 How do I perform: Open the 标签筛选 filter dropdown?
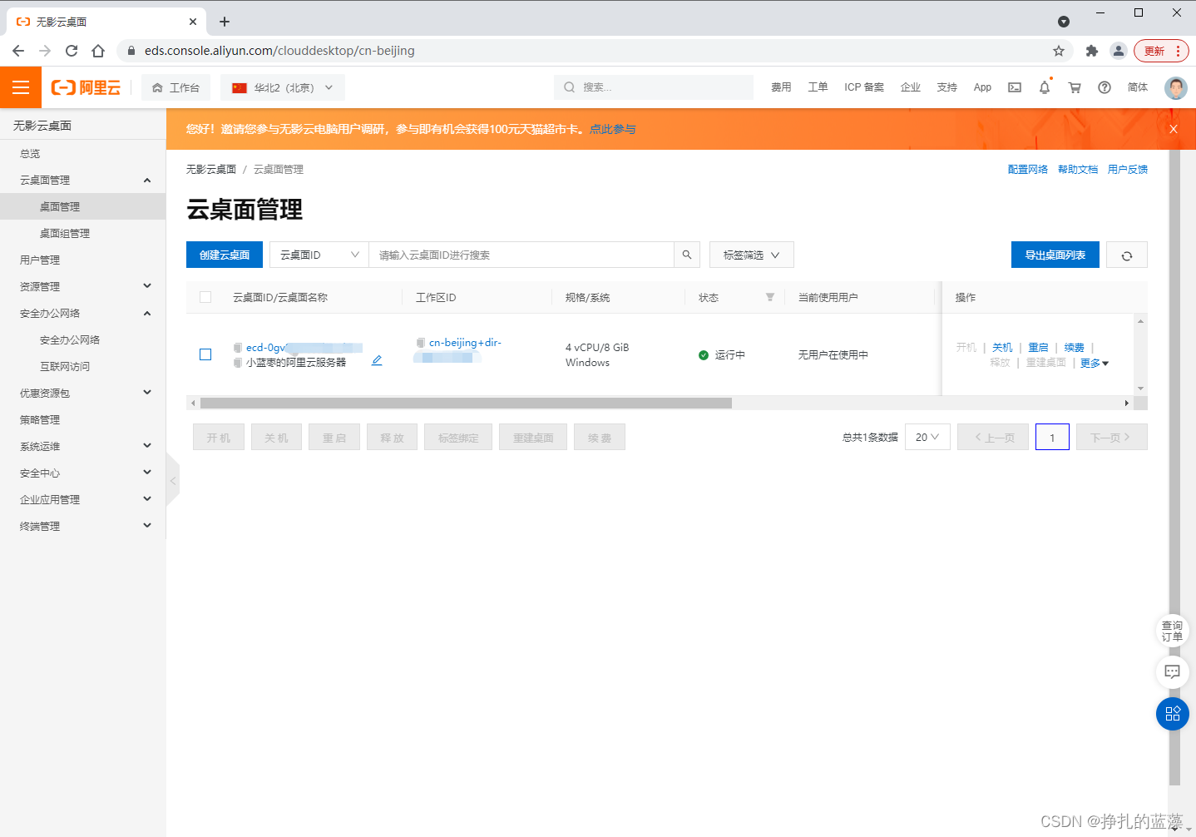(750, 255)
